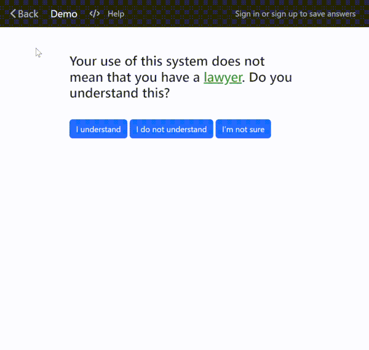Click the word 'Sign in' in navbar
Image resolution: width=369 pixels, height=350 pixels.
[247, 14]
